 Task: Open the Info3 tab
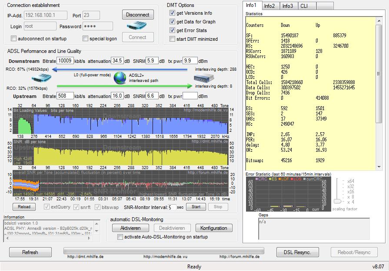[288, 6]
